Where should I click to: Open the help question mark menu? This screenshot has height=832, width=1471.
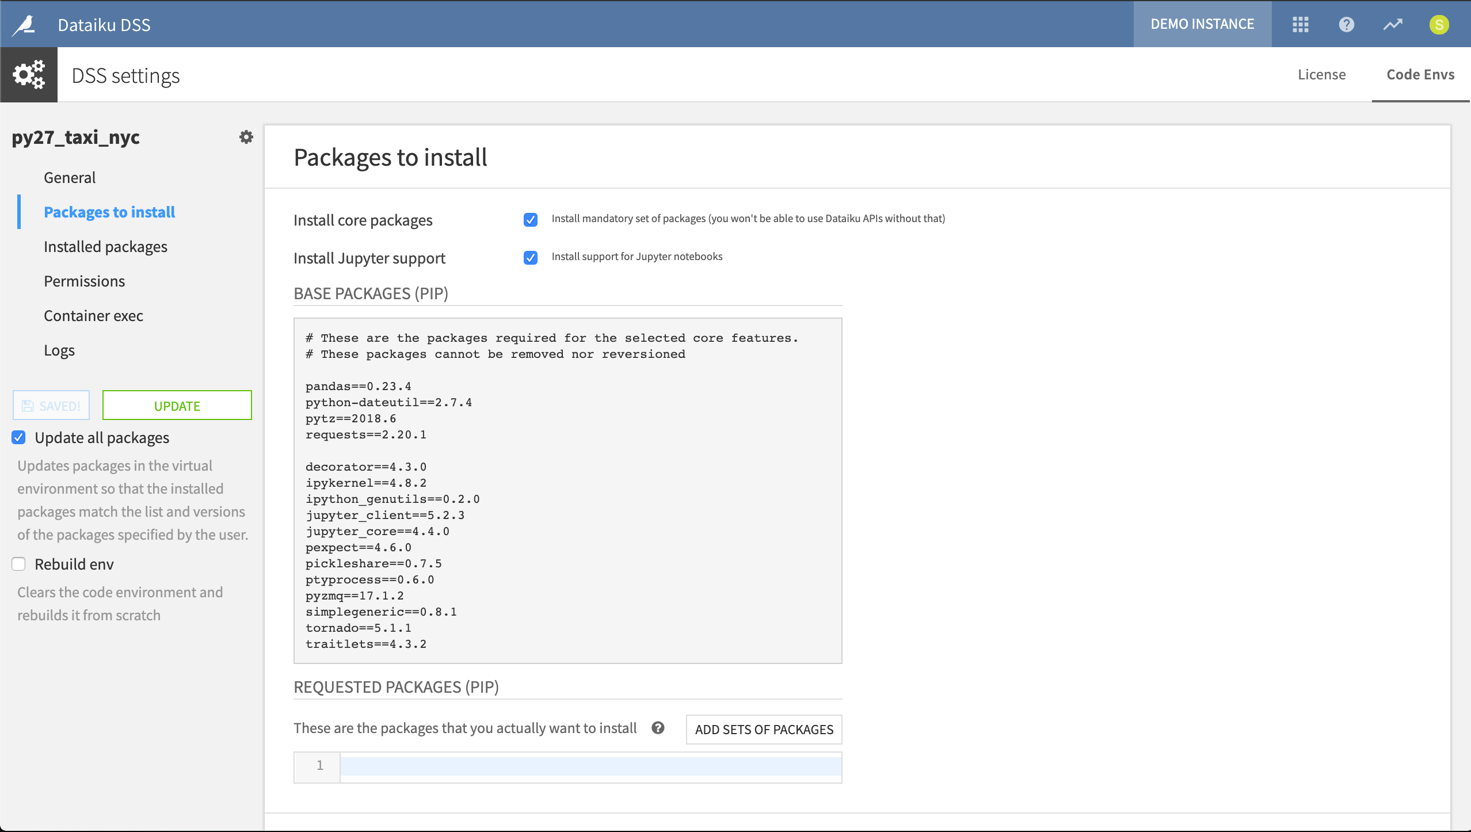1347,24
